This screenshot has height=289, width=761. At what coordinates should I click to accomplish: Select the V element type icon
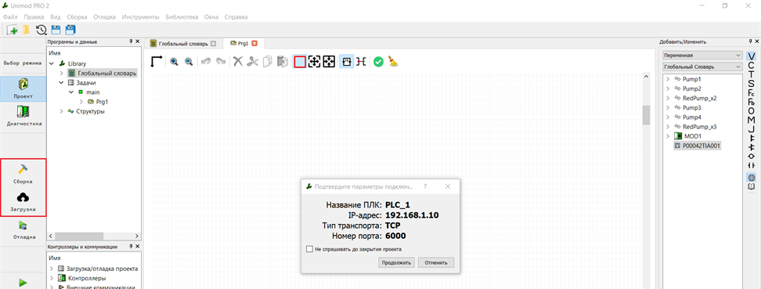[x=752, y=57]
